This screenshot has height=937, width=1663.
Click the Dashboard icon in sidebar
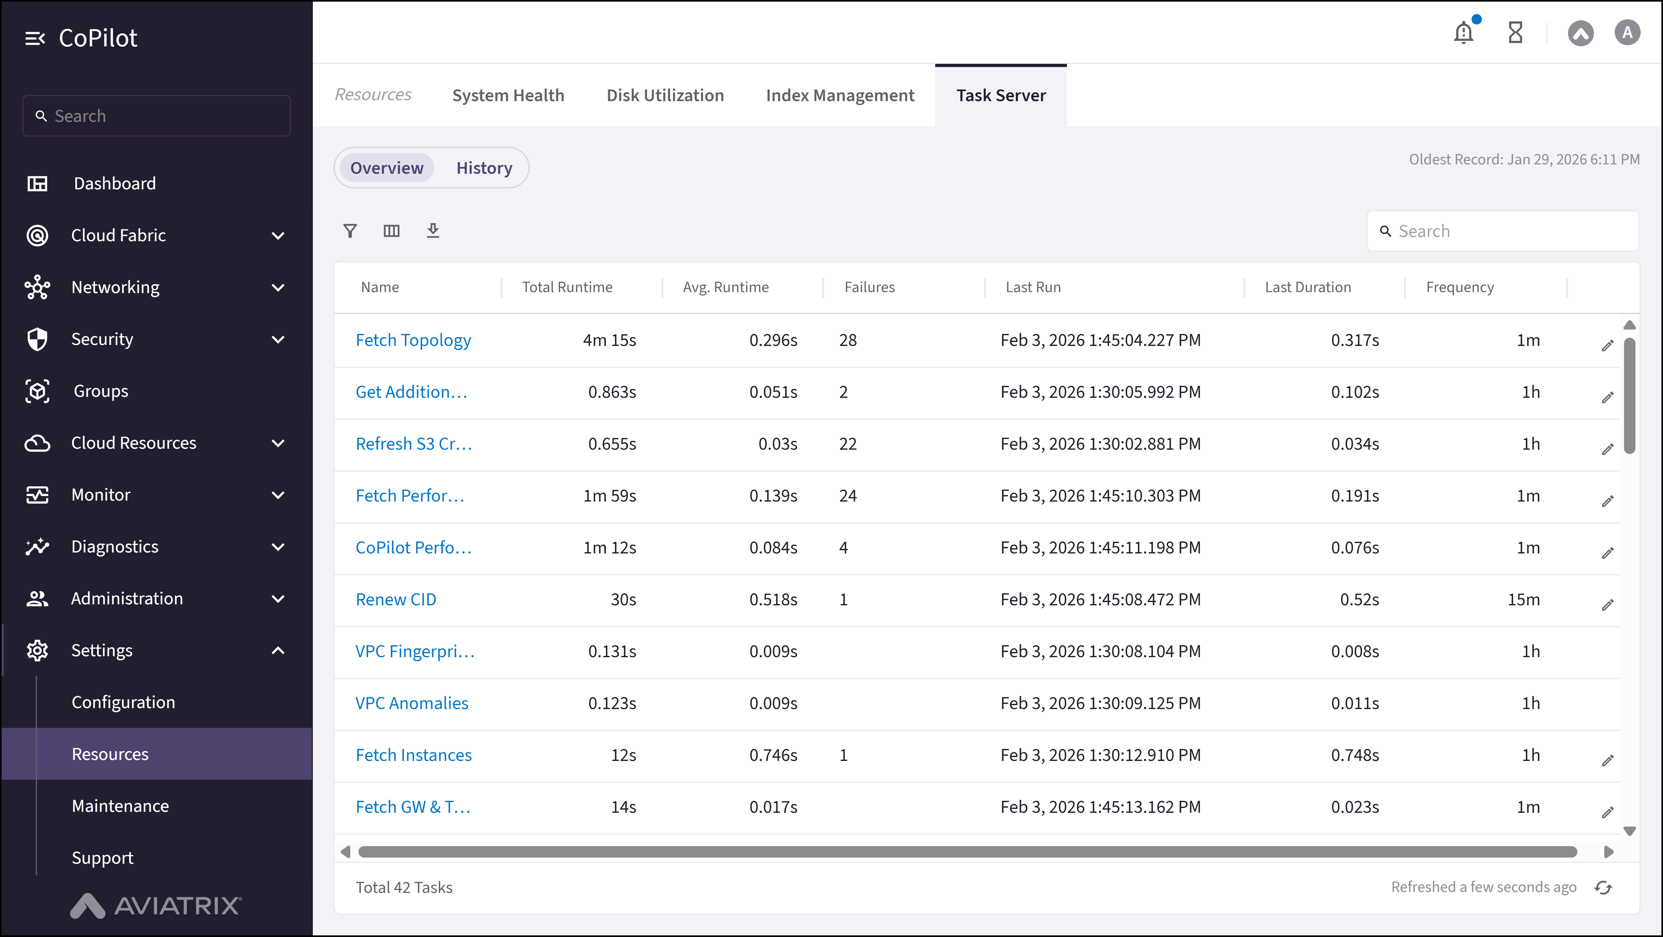point(38,184)
